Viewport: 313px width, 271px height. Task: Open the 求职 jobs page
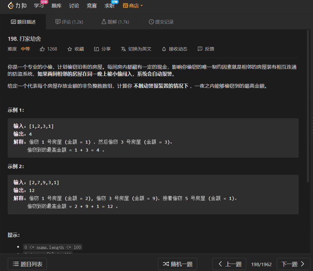pyautogui.click(x=109, y=6)
